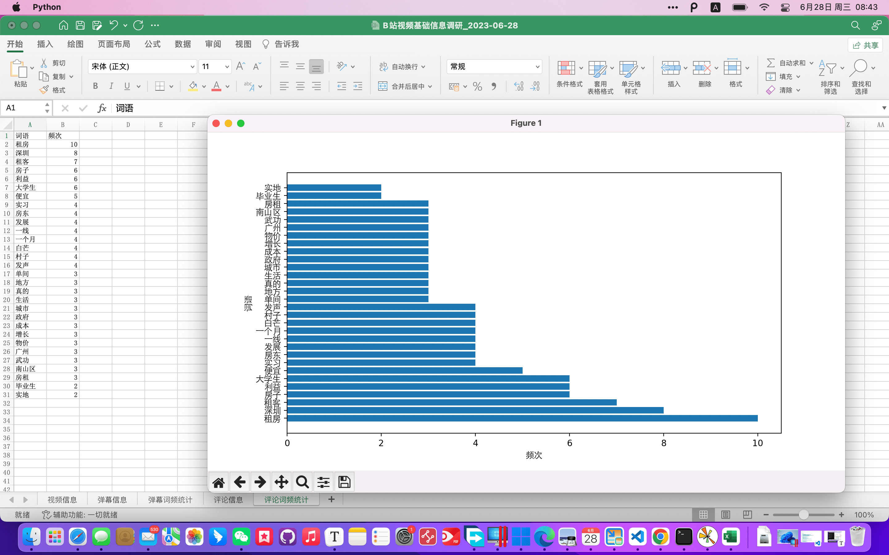
Task: Increase font size with larger A icon
Action: tap(241, 66)
